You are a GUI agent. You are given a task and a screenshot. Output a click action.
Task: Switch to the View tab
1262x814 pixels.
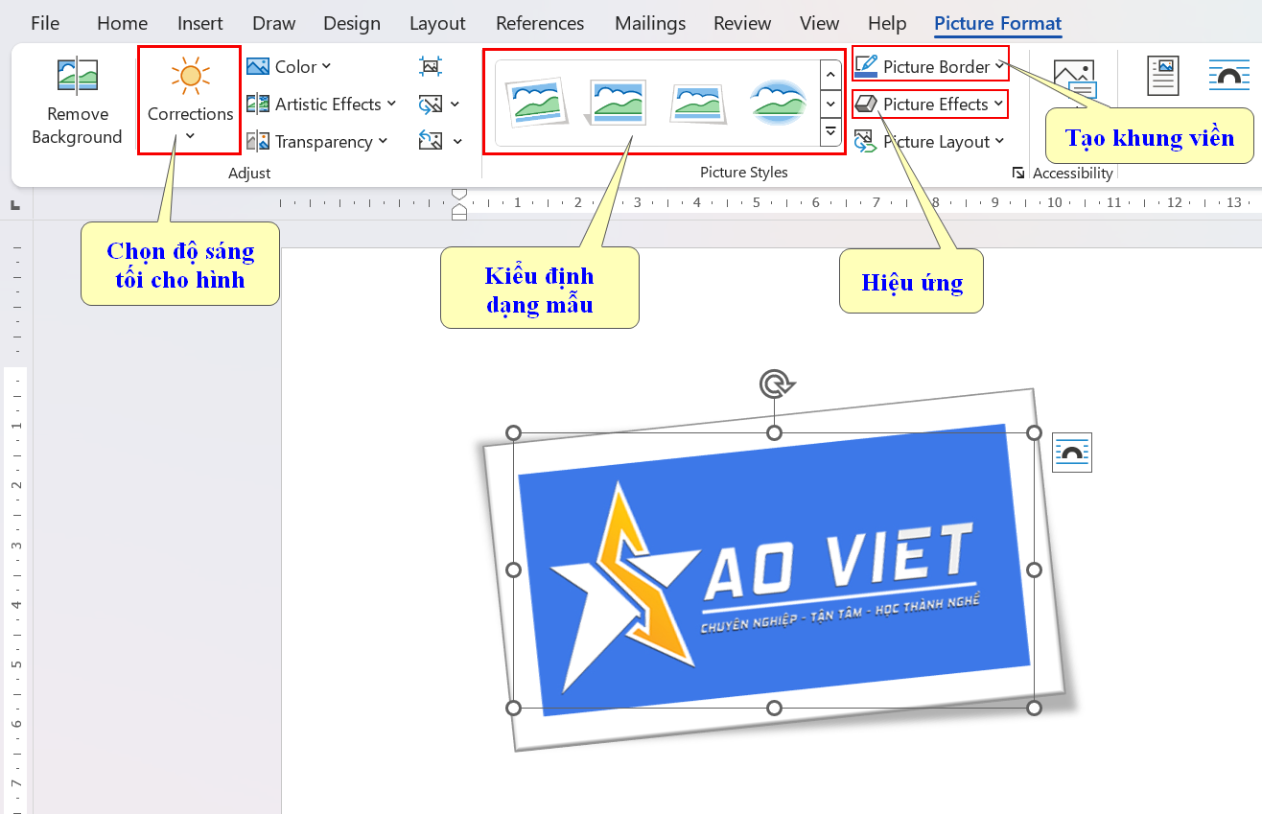(x=820, y=23)
